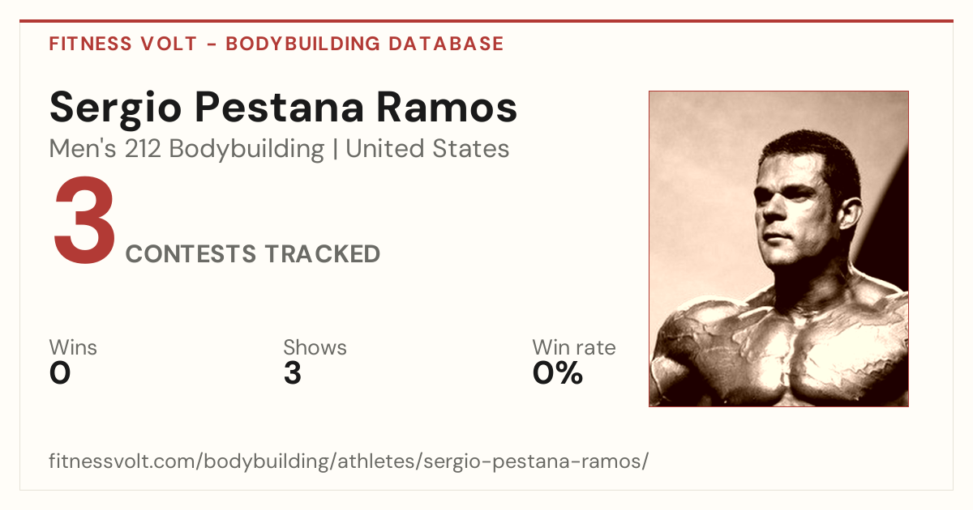Click the vertical separator before United States
The image size is (973, 510).
tap(335, 150)
